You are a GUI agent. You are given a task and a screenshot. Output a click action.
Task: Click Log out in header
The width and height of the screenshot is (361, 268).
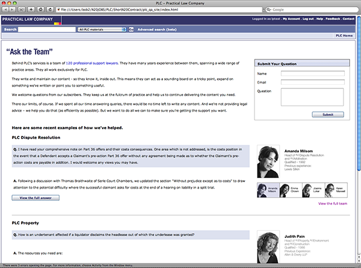tap(308, 19)
